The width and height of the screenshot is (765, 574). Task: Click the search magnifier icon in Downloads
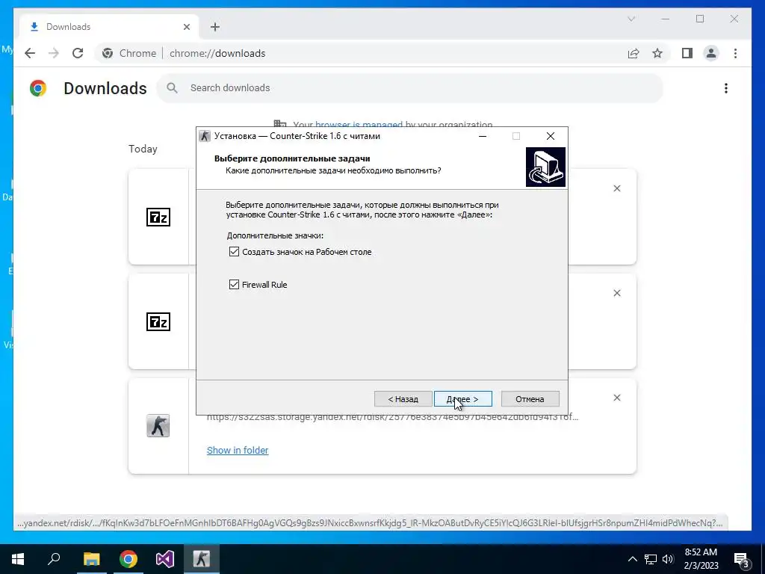(172, 88)
